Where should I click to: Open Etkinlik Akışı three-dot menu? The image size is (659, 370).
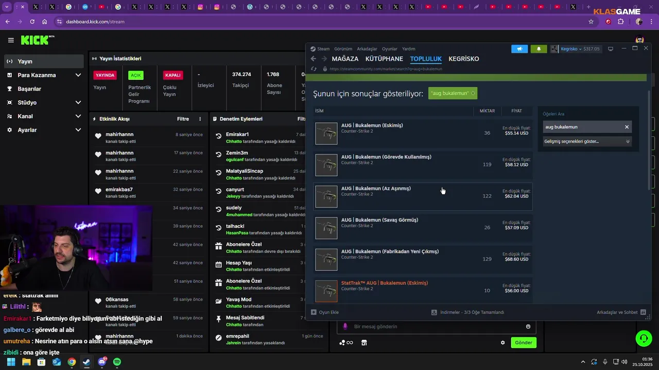pyautogui.click(x=200, y=119)
